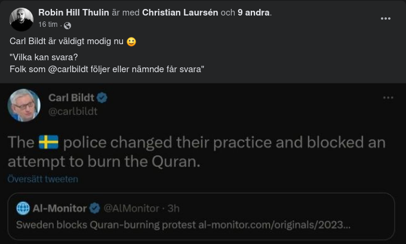The height and width of the screenshot is (244, 406).
Task: Click the smiley emoji in the post
Action: click(131, 42)
